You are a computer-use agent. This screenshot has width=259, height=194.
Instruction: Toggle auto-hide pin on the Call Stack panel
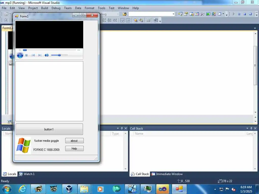pos(251,128)
